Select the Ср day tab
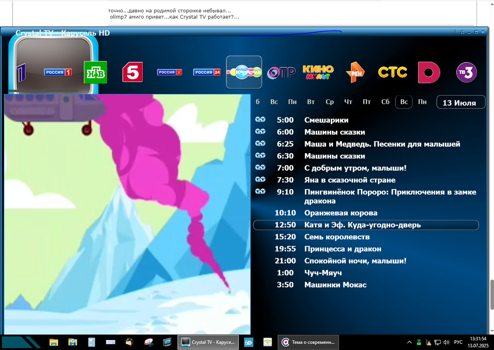The height and width of the screenshot is (350, 494). (329, 102)
